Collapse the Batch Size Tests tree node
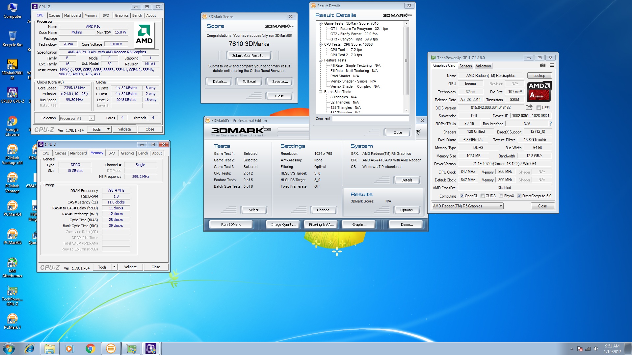The height and width of the screenshot is (355, 632). [x=320, y=92]
